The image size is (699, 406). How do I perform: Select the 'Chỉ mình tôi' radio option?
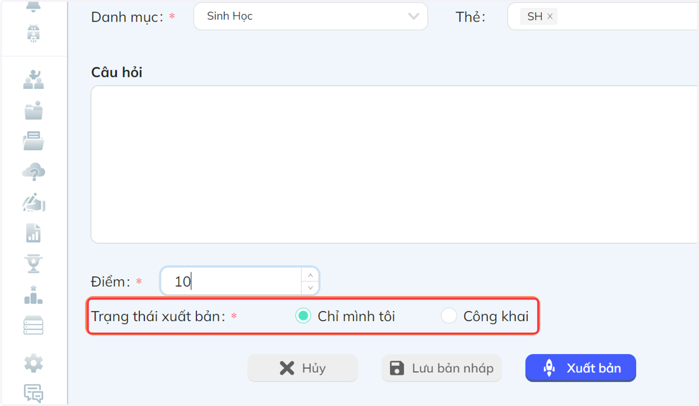click(x=303, y=316)
